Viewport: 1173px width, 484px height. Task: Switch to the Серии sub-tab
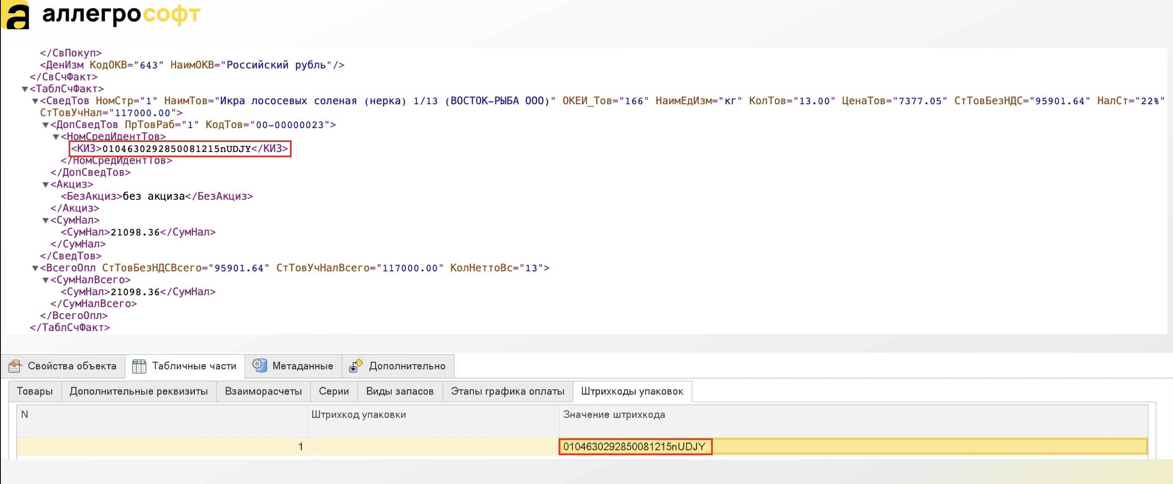tap(334, 391)
